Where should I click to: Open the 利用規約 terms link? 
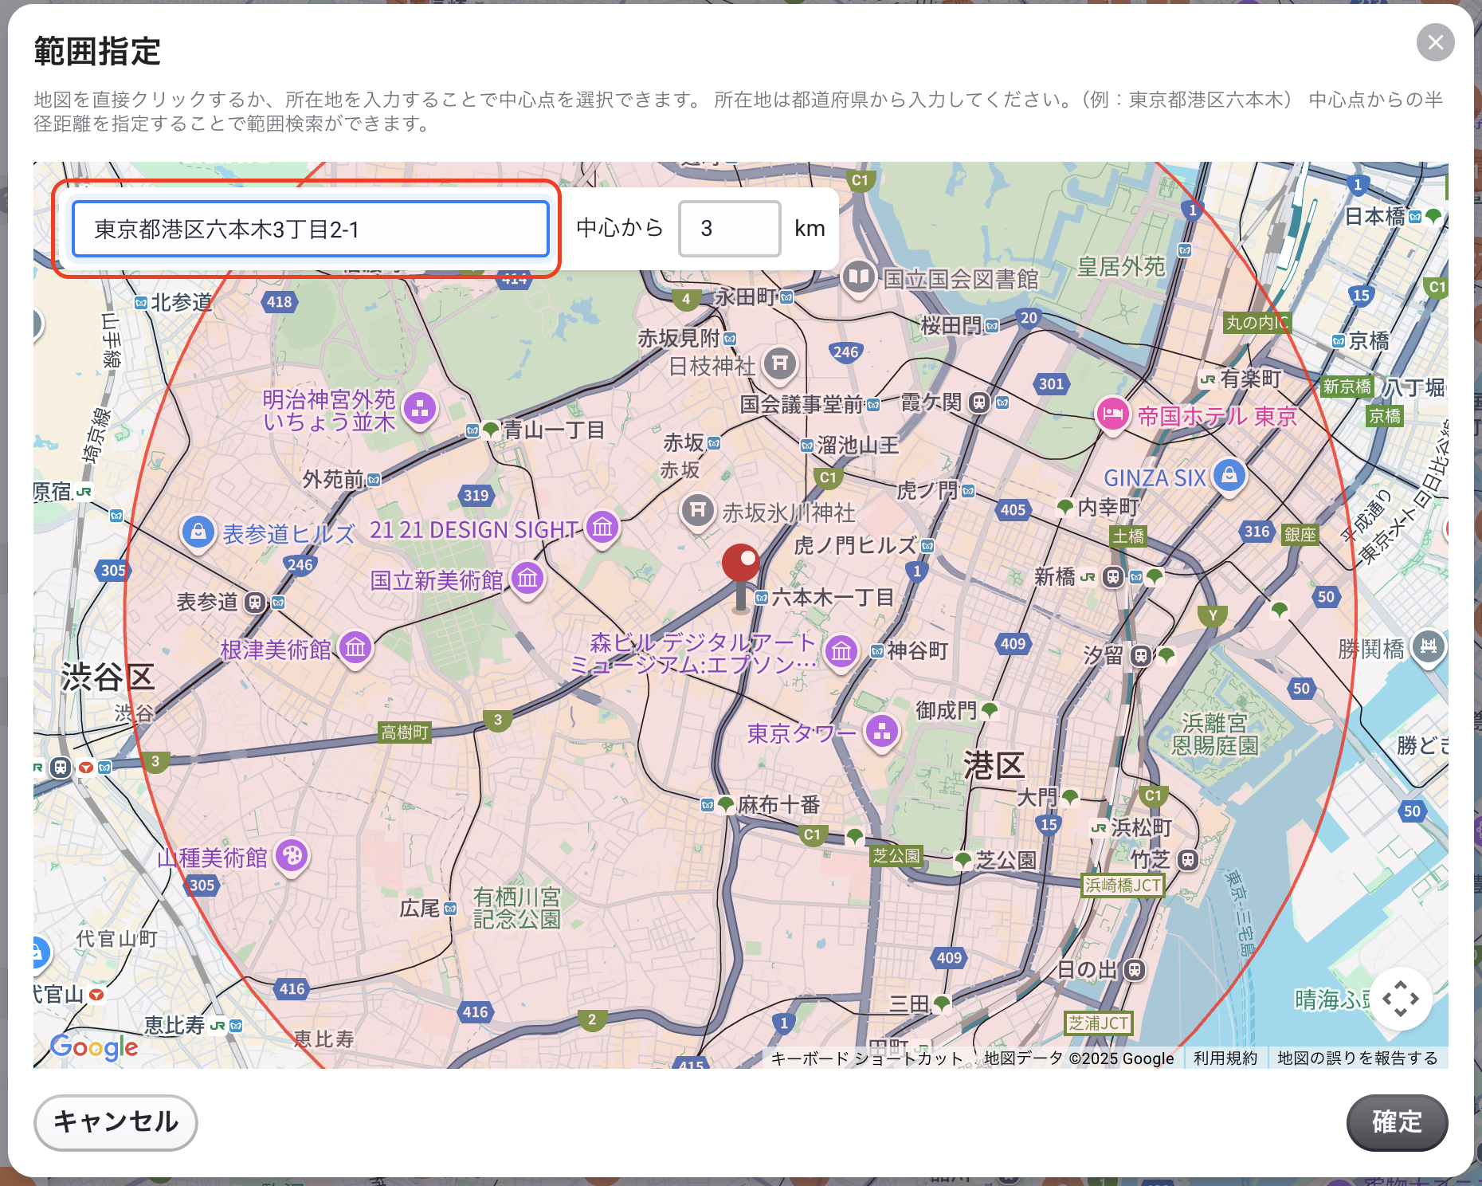(x=1225, y=1058)
